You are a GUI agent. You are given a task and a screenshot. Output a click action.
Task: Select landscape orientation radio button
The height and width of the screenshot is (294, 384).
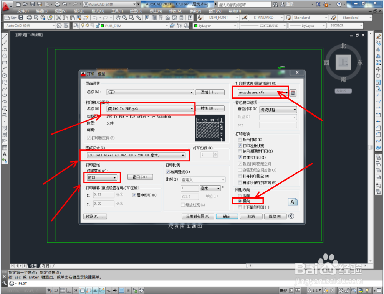pos(240,201)
